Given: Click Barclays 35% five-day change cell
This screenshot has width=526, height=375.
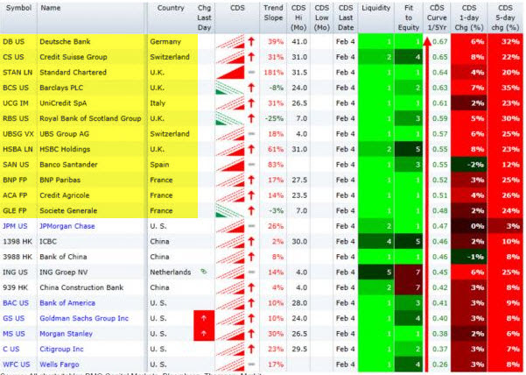Looking at the screenshot, I should 505,88.
